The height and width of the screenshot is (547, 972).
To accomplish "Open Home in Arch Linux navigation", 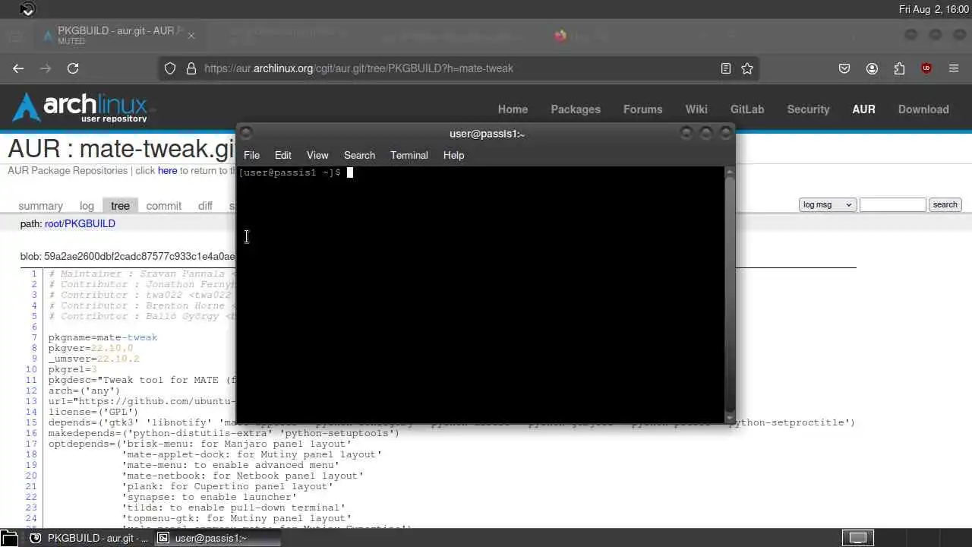I will click(513, 109).
